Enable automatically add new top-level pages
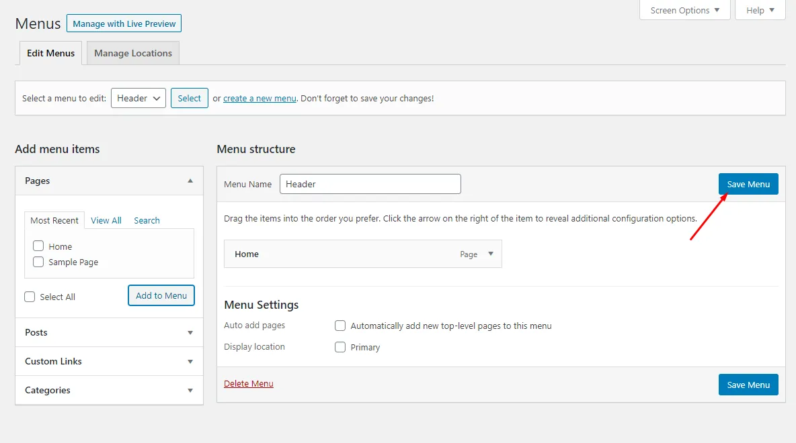 click(x=340, y=326)
